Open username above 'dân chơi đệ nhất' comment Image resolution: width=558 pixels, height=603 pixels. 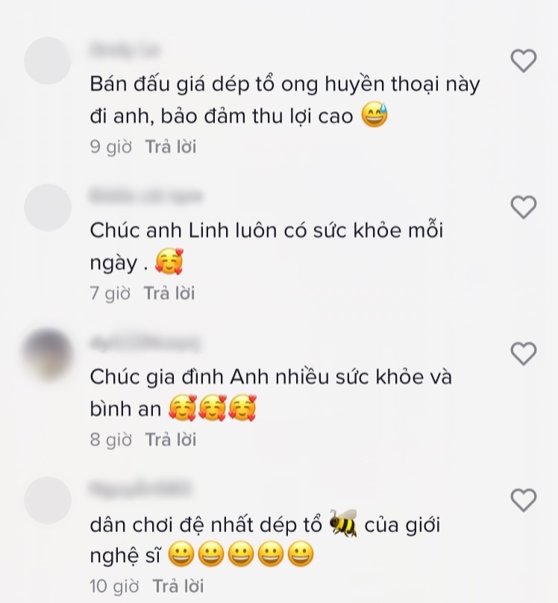[x=140, y=489]
